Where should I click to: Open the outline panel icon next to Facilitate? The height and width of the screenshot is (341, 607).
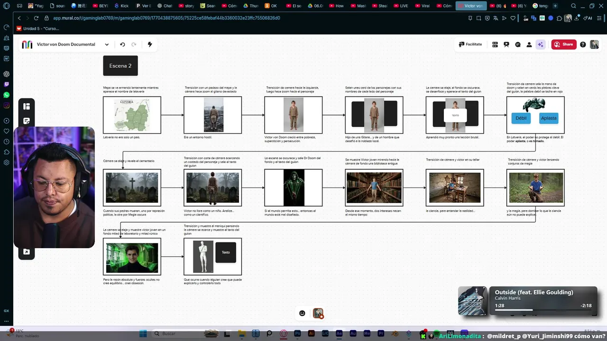pyautogui.click(x=495, y=45)
